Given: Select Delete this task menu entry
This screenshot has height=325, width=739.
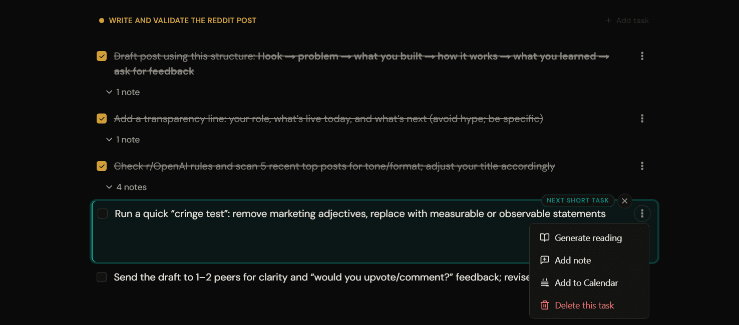Looking at the screenshot, I should [x=584, y=305].
